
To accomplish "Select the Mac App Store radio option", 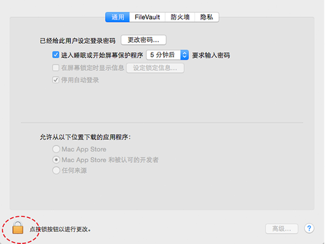I will point(56,149).
